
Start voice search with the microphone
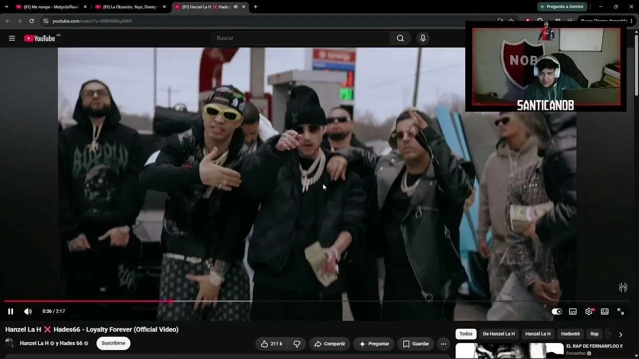(x=423, y=38)
